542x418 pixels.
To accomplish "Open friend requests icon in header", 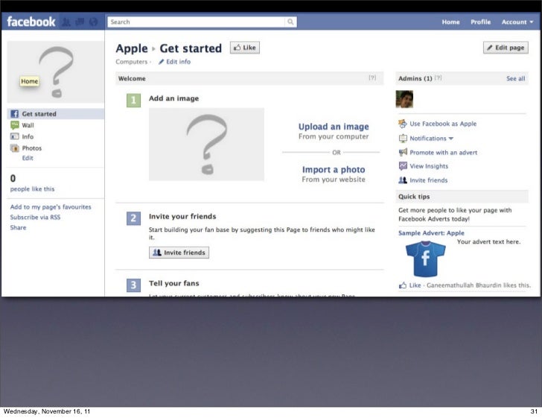I will 66,22.
